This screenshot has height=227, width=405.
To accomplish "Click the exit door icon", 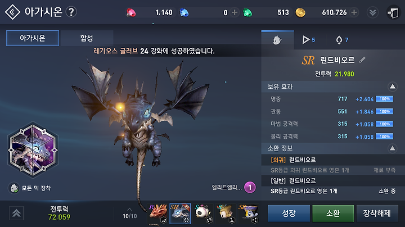I will [393, 12].
